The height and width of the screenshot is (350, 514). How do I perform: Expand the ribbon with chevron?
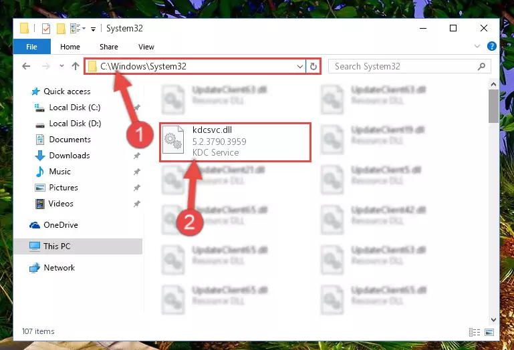pyautogui.click(x=477, y=46)
